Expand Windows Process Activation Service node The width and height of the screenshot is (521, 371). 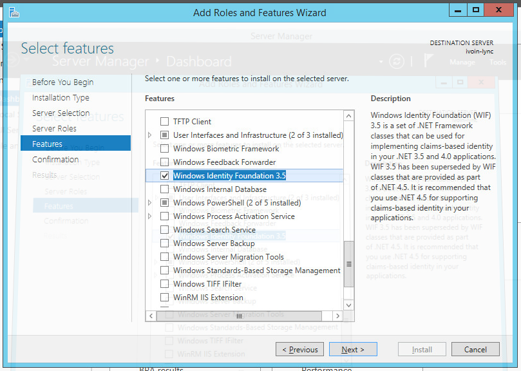tap(150, 216)
